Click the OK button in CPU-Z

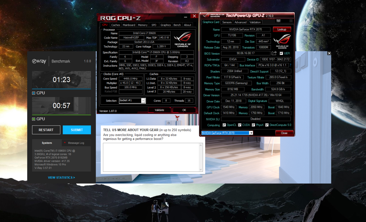pos(184,110)
